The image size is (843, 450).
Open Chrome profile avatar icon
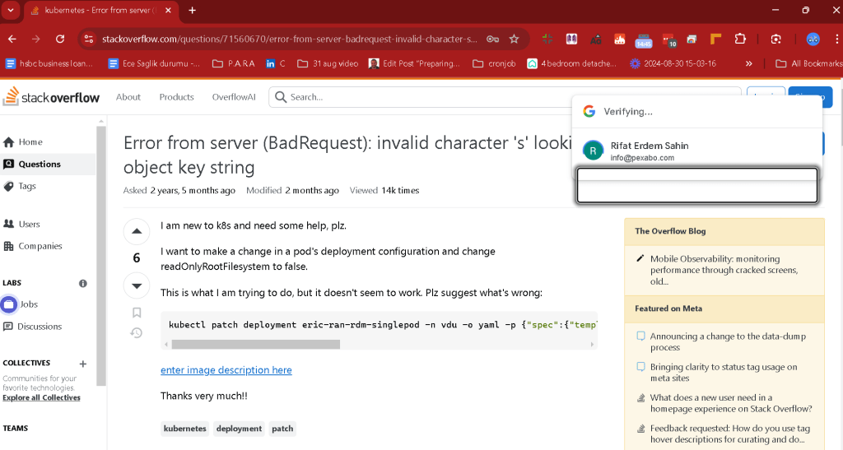[813, 39]
